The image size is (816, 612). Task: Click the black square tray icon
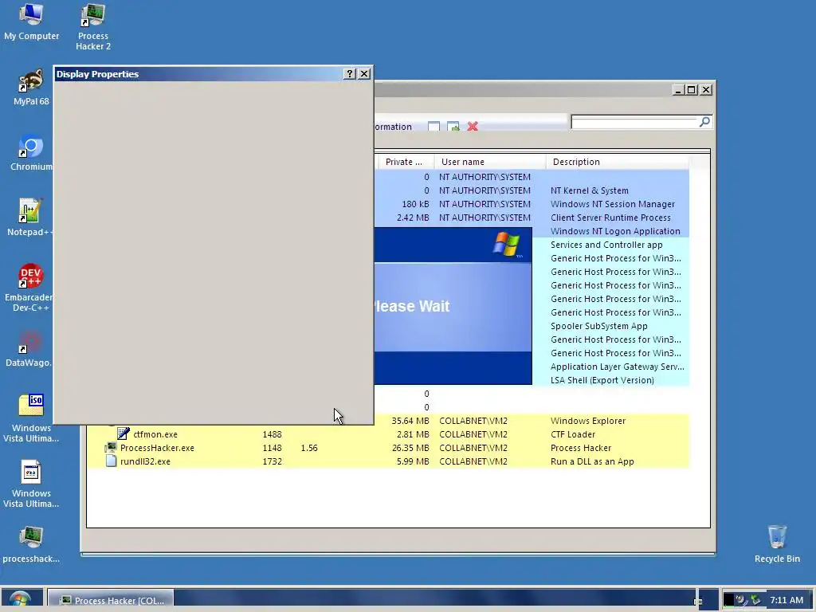(728, 600)
